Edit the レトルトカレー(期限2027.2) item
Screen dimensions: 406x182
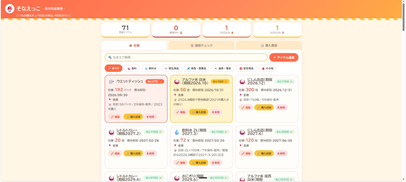(115, 153)
